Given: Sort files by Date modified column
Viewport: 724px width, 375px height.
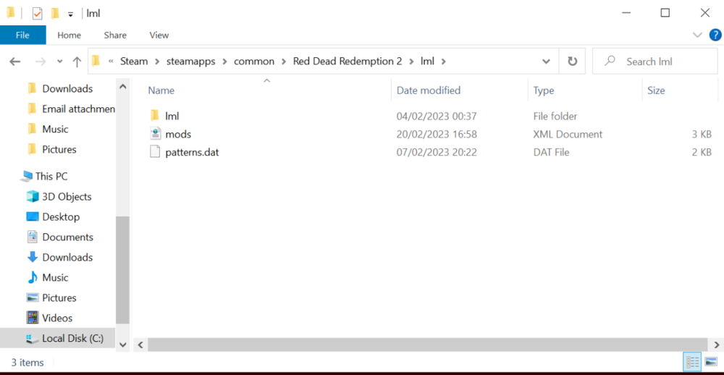Looking at the screenshot, I should [429, 90].
